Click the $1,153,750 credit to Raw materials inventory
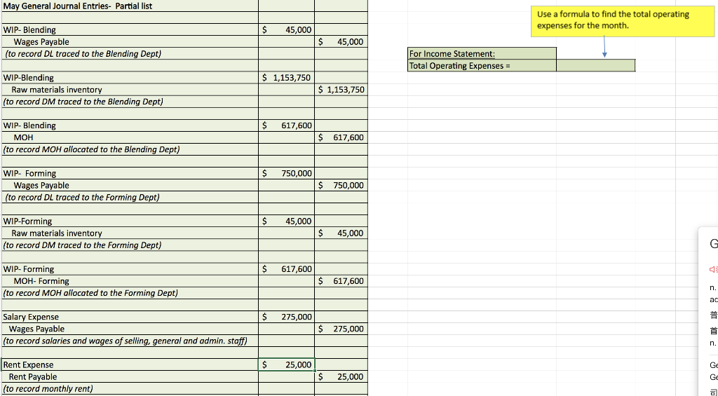 coord(341,90)
